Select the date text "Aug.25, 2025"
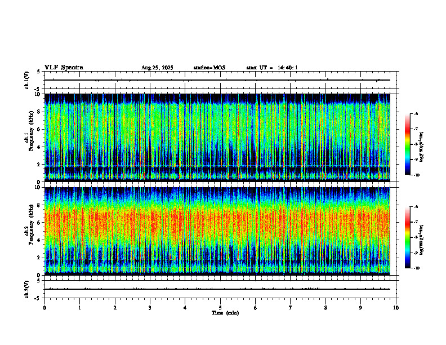 (157, 68)
